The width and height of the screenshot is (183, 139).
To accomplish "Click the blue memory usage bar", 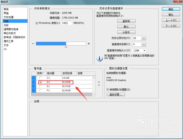I will [x=51, y=44].
